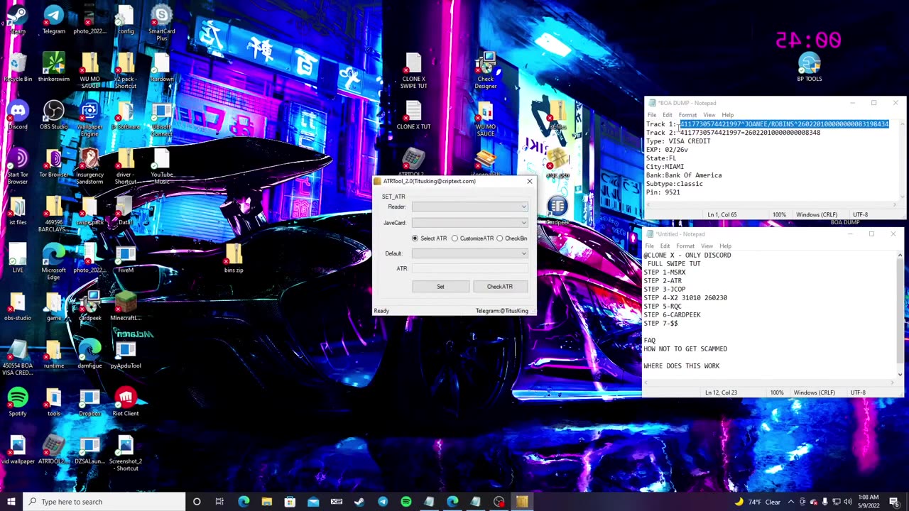
Task: Open the Mail taskbar icon
Action: (x=313, y=502)
